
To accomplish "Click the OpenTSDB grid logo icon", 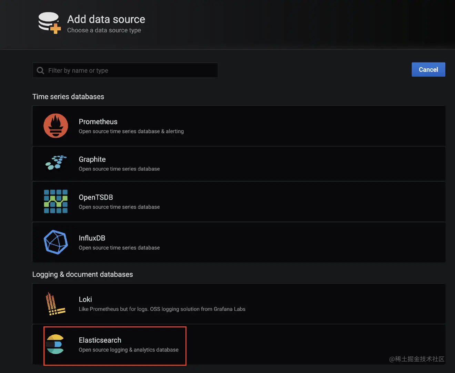I will 56,201.
